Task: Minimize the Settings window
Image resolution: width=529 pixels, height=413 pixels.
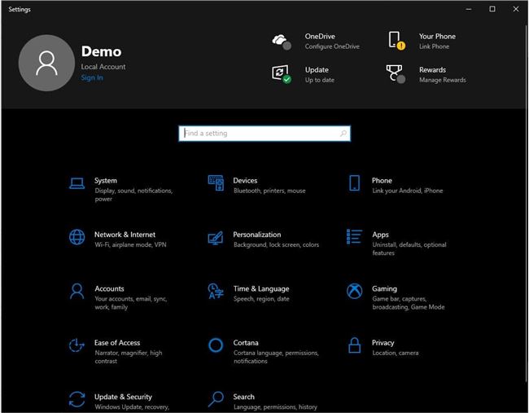Action: pyautogui.click(x=469, y=9)
